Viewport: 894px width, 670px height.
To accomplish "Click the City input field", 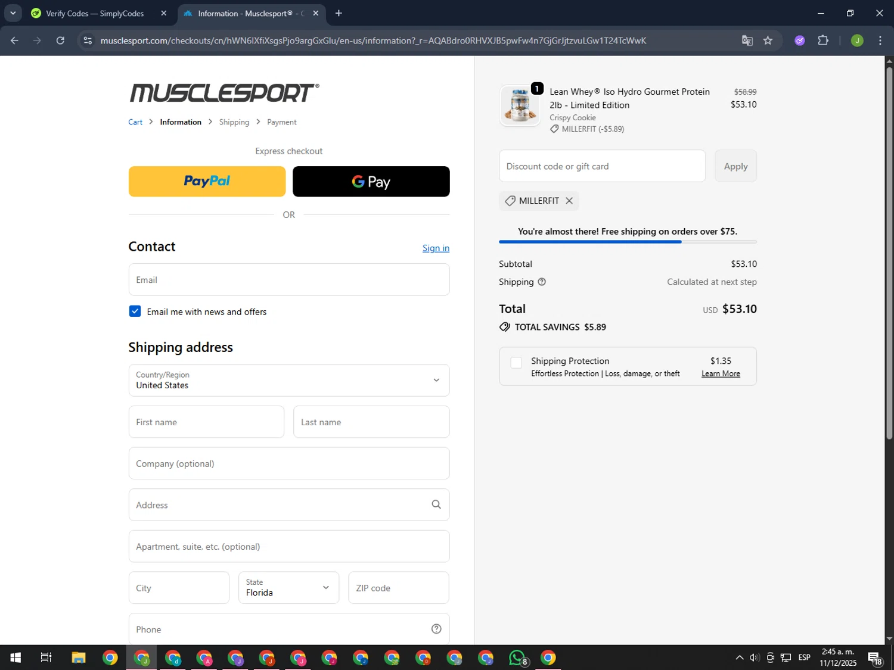I will [179, 588].
